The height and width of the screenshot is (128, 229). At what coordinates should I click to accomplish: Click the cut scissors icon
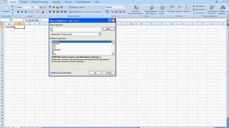pyautogui.click(x=12, y=6)
